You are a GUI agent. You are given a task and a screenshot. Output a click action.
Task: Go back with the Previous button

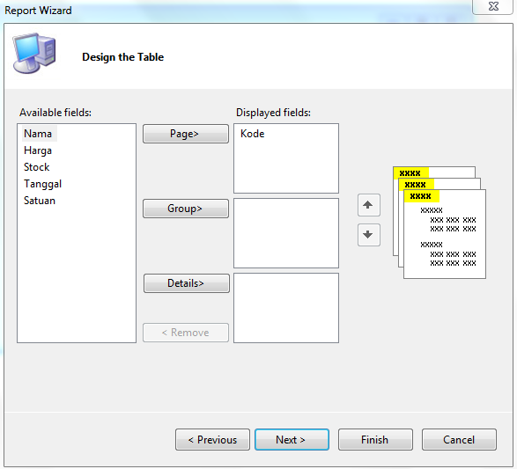(212, 440)
